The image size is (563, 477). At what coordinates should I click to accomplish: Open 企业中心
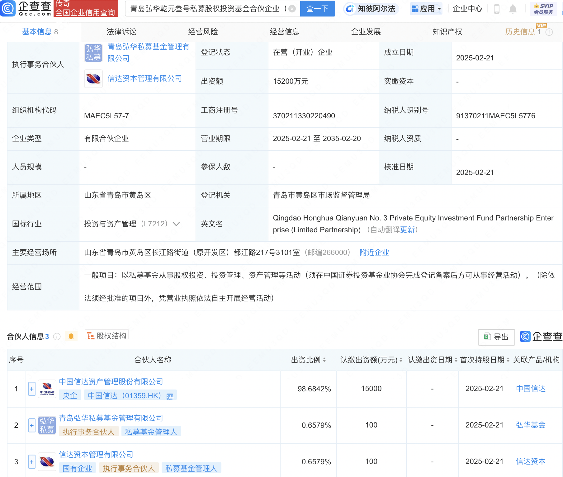467,9
